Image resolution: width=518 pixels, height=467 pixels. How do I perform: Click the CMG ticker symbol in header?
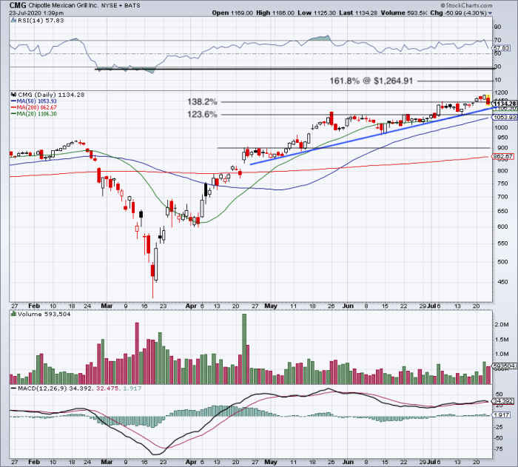(18, 5)
